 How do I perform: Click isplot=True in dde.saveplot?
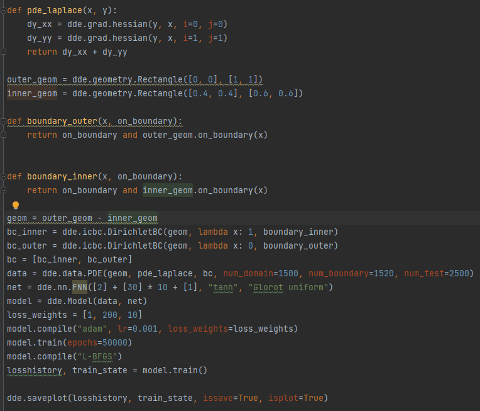296,398
